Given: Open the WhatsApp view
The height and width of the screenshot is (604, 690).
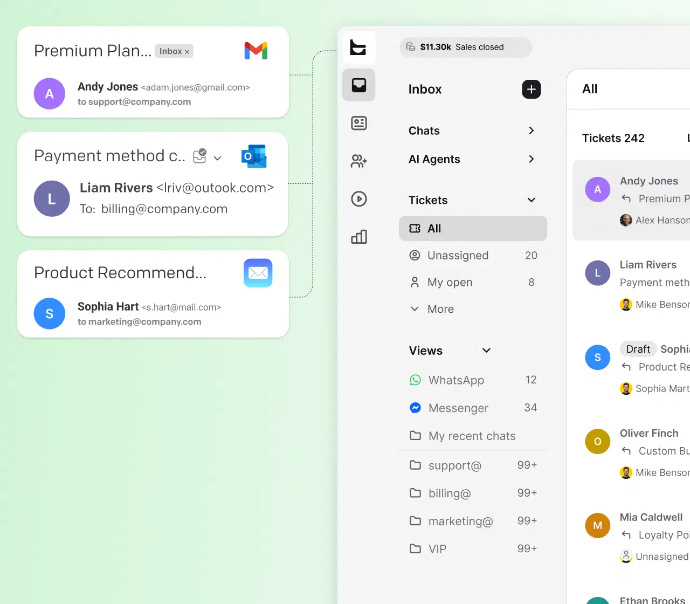Looking at the screenshot, I should (x=473, y=380).
